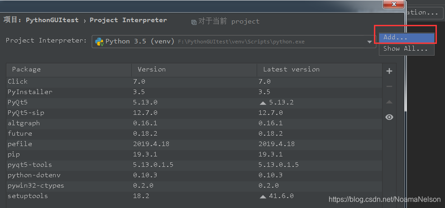Toggle the eye icon for early releases
This screenshot has width=445, height=208.
[x=389, y=117]
